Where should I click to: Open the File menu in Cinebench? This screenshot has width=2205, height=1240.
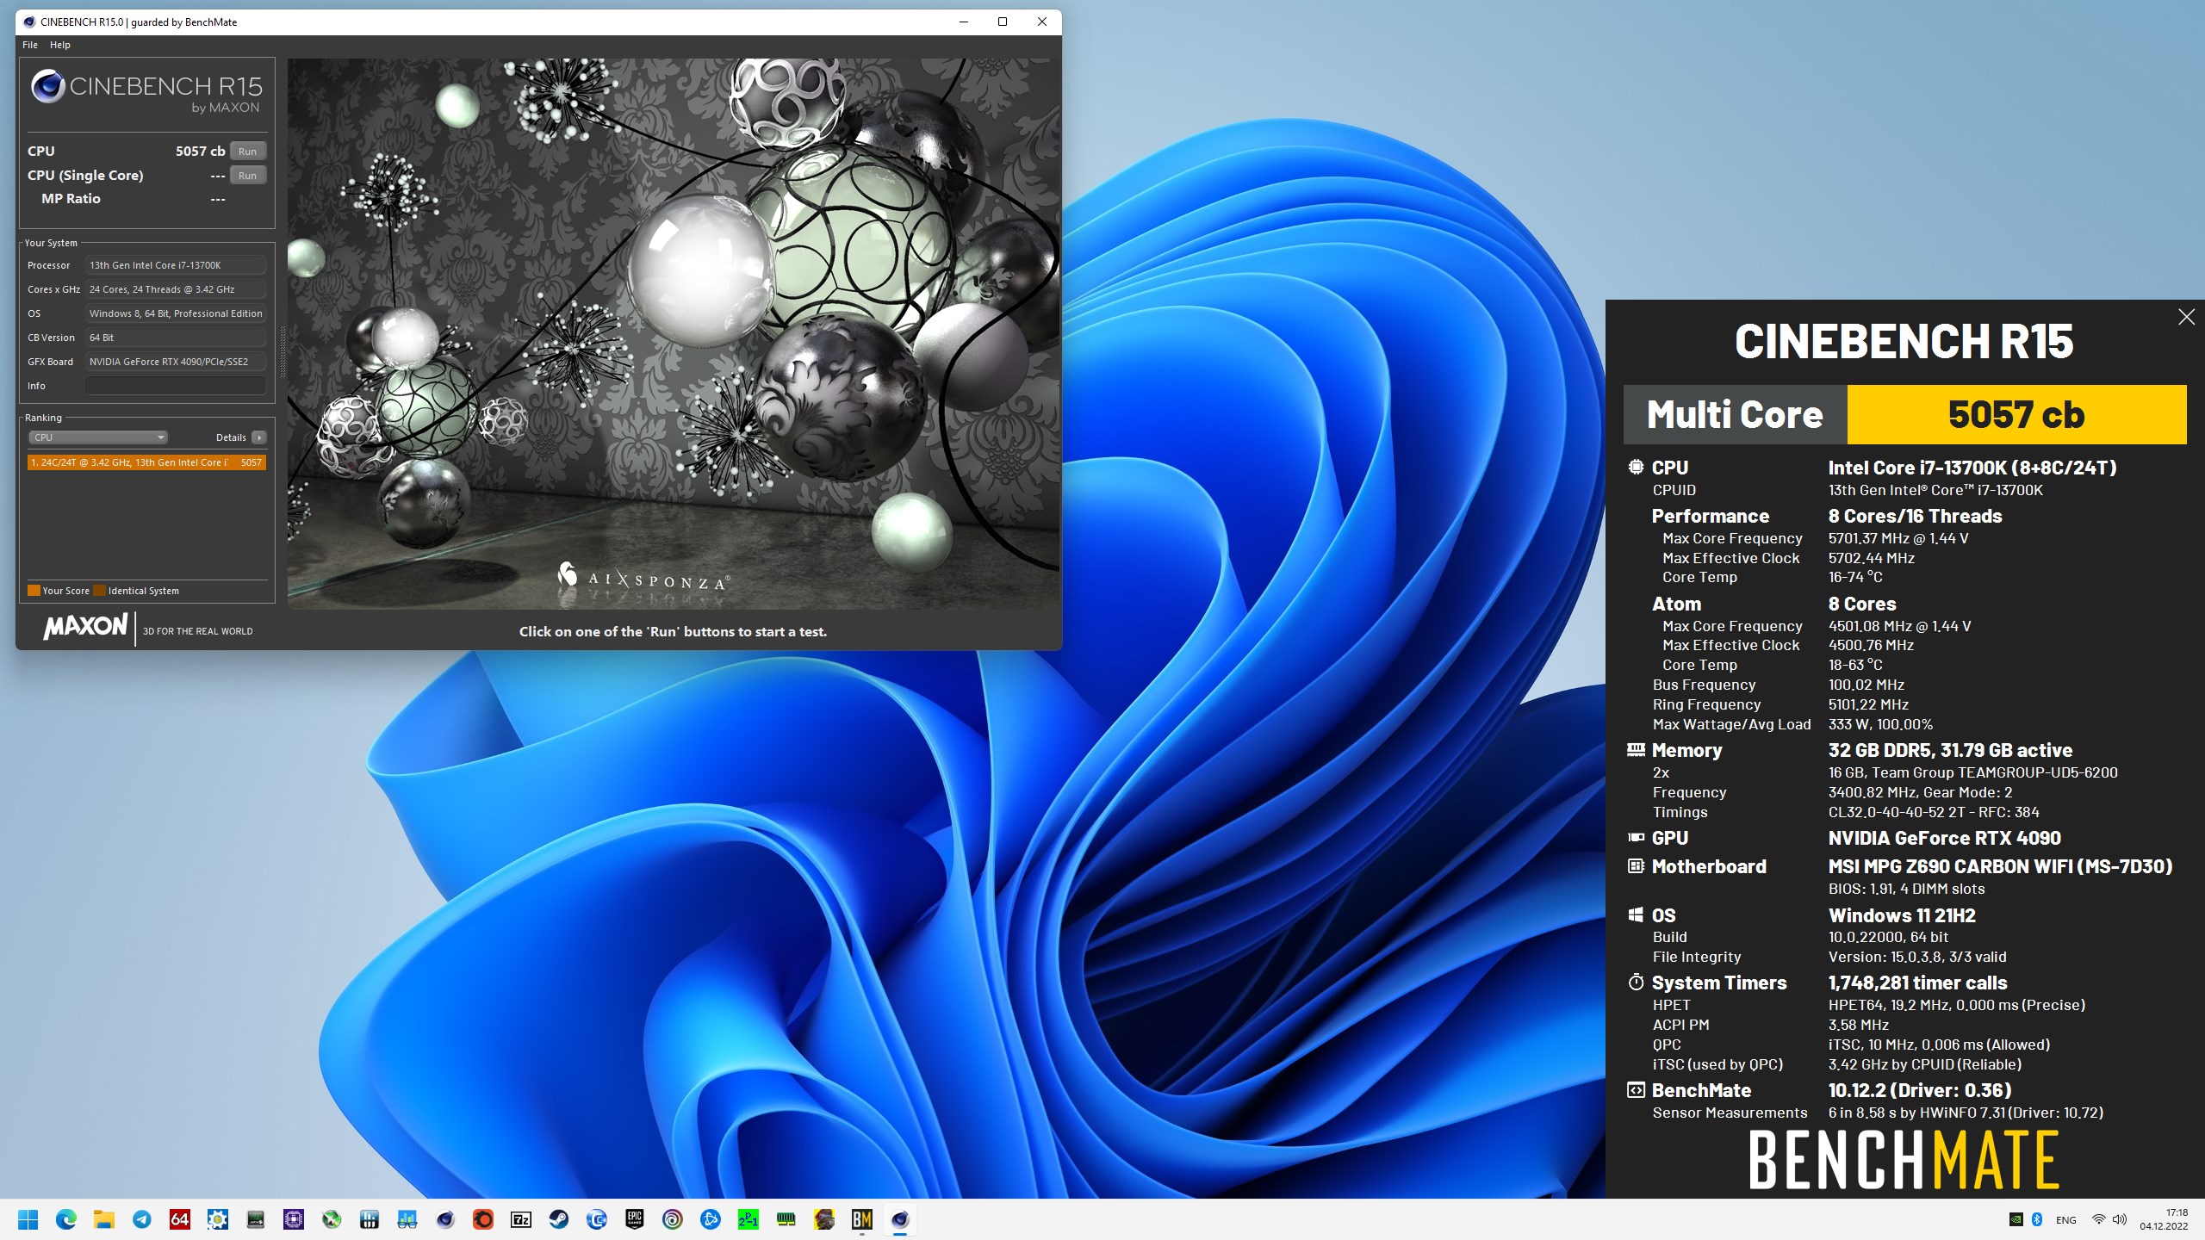tap(30, 45)
